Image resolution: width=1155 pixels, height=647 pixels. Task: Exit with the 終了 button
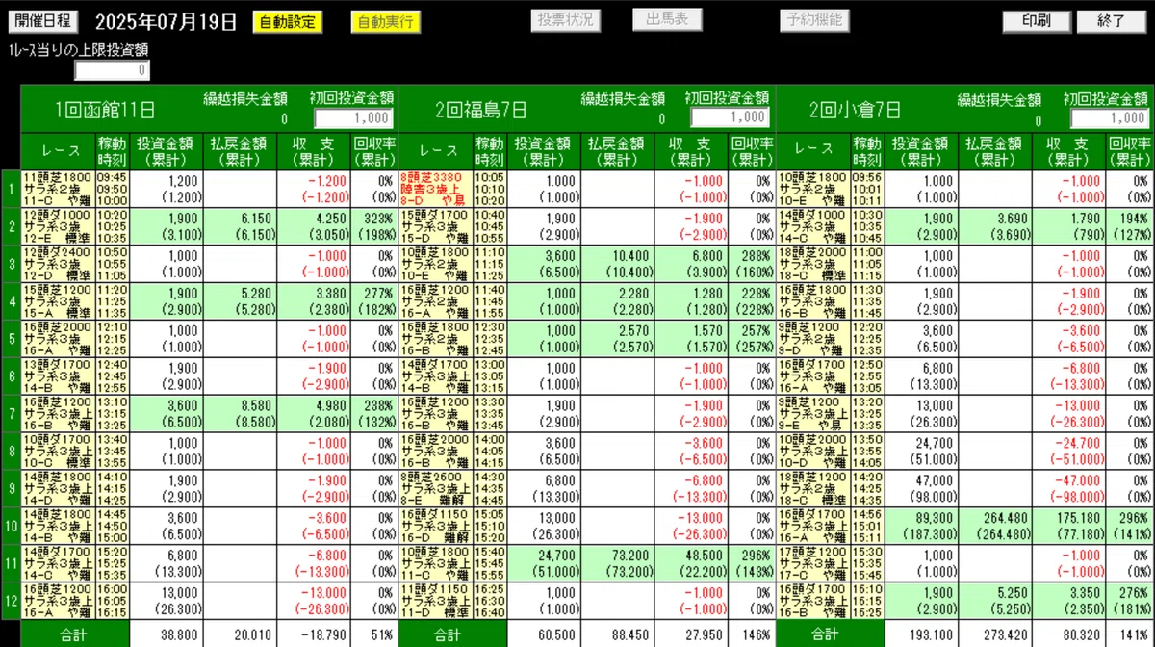pyautogui.click(x=1110, y=21)
